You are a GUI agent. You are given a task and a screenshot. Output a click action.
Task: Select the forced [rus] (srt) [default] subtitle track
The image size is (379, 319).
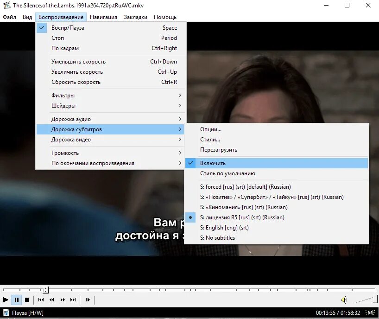(x=277, y=187)
